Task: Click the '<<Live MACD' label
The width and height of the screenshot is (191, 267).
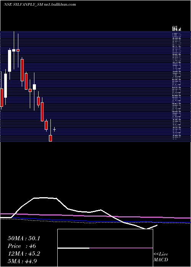Action: click(161, 257)
